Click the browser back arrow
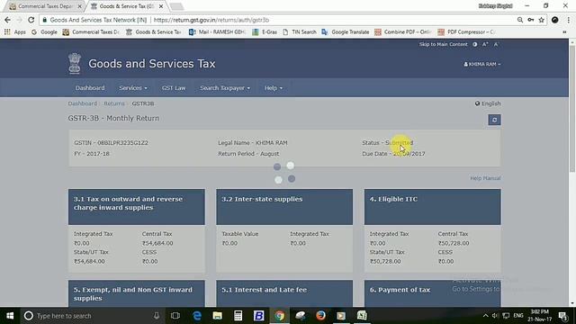 pyautogui.click(x=8, y=20)
